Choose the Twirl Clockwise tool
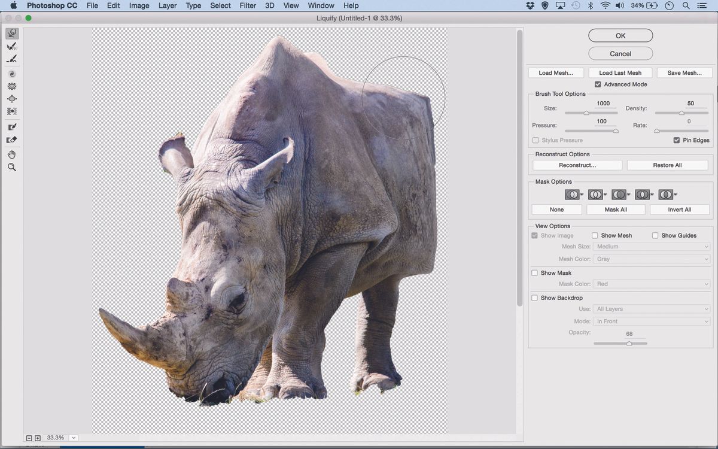 (12, 73)
